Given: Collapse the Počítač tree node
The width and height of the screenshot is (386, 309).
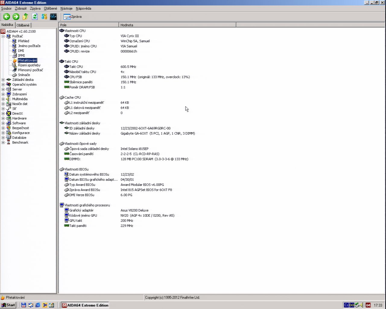Looking at the screenshot, I should pyautogui.click(x=3, y=36).
